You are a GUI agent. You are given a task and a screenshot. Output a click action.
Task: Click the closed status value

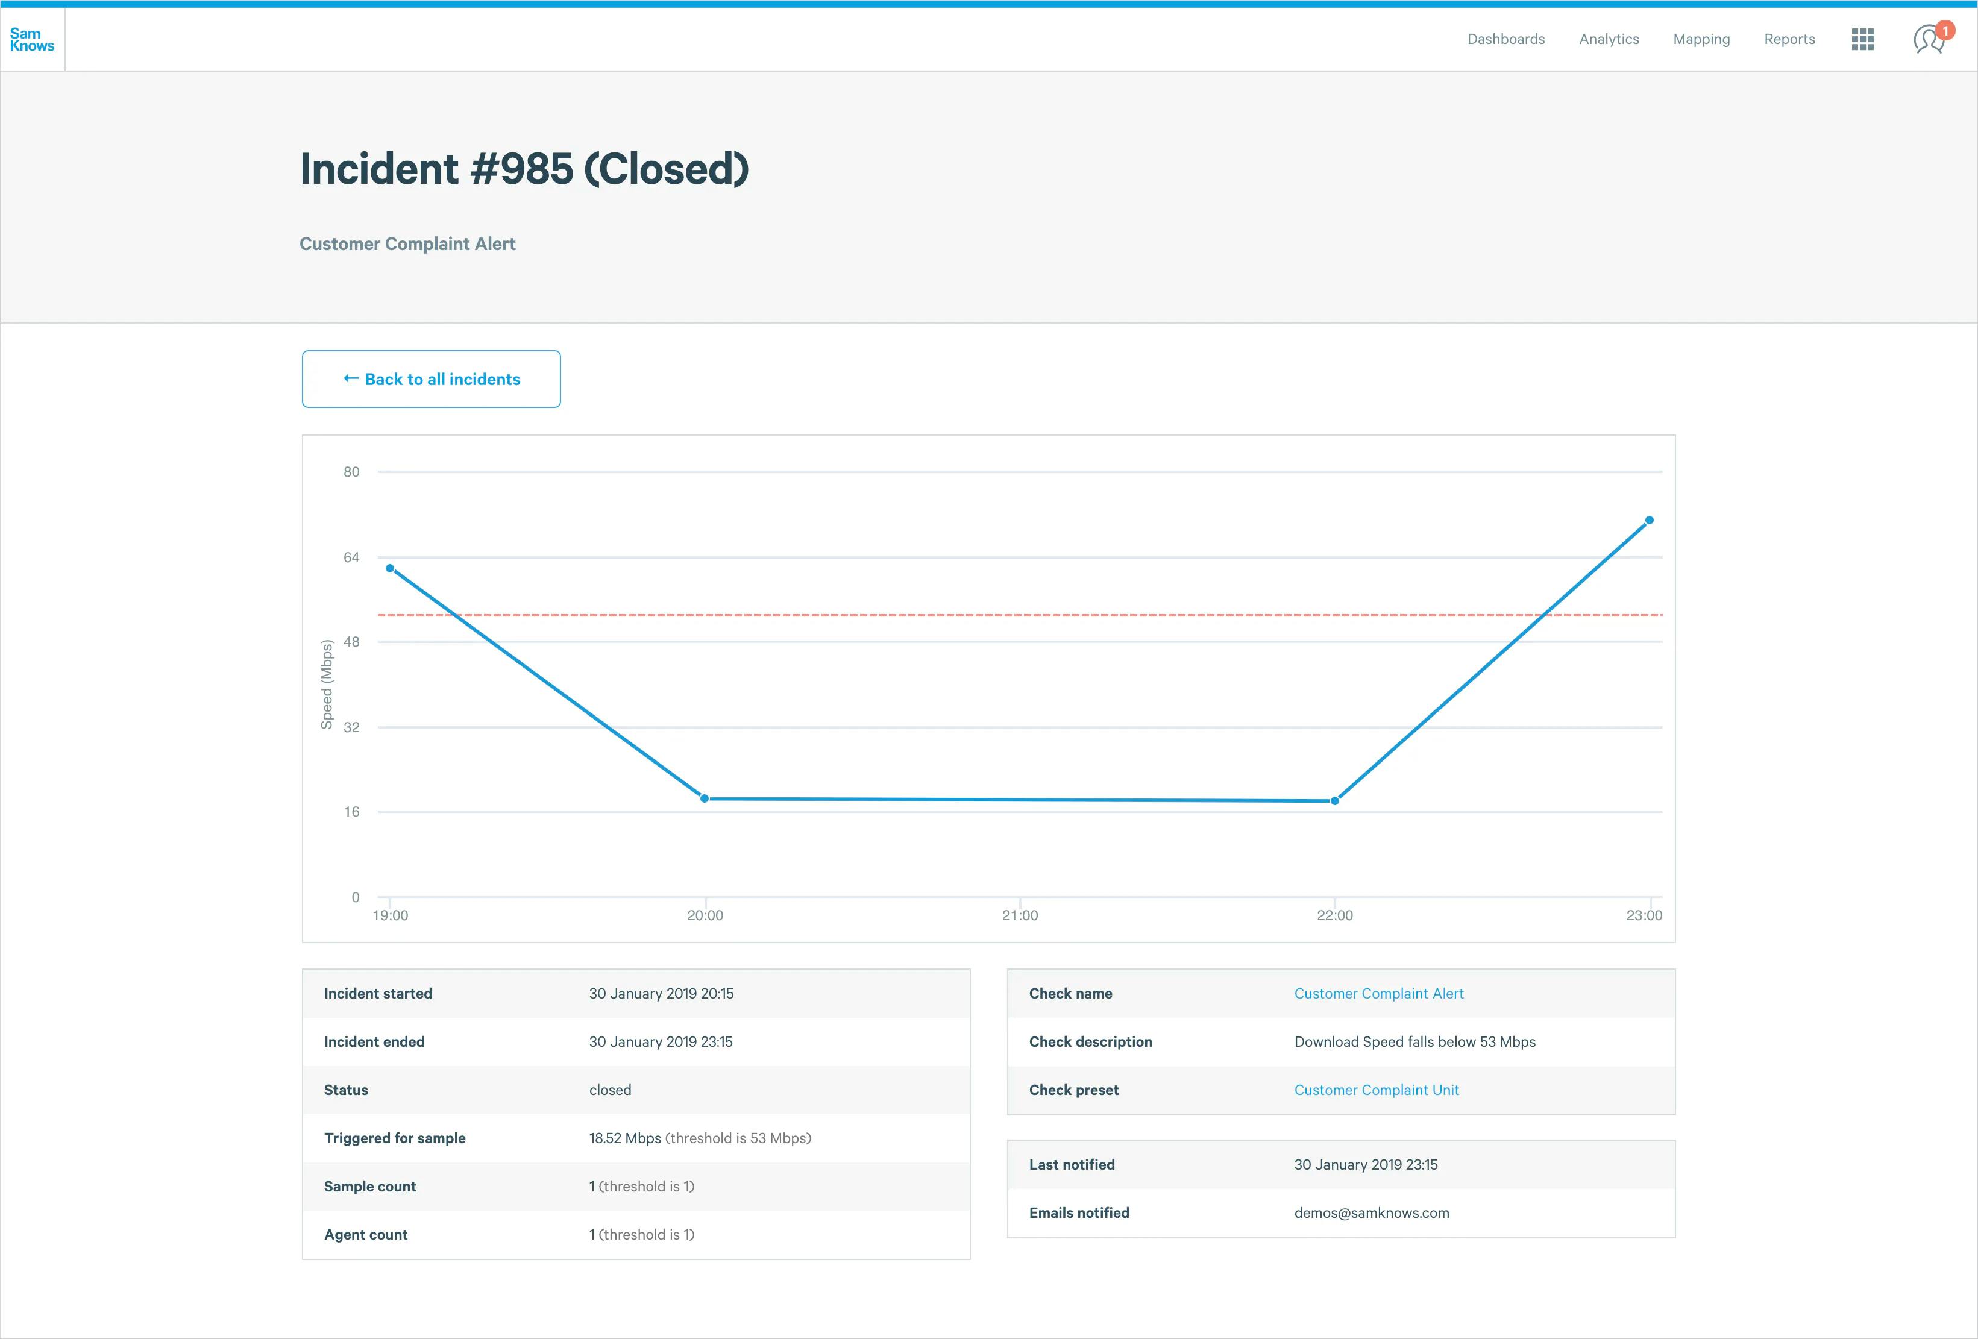coord(611,1090)
